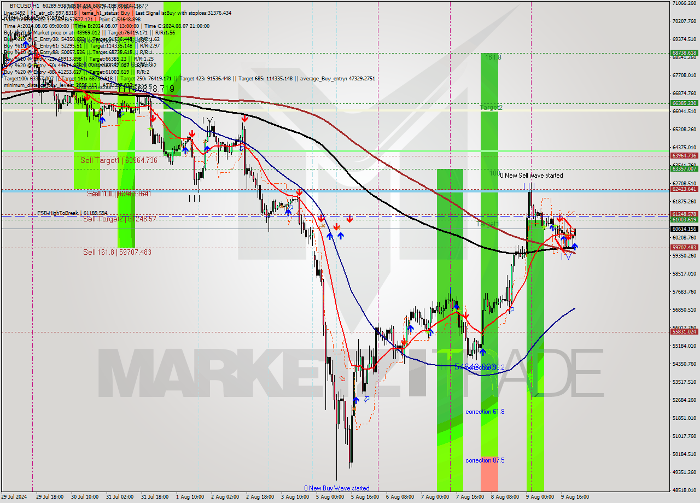The image size is (700, 503).
Task: Click the '9 Aug 16:00' time axis label
Action: point(575,497)
